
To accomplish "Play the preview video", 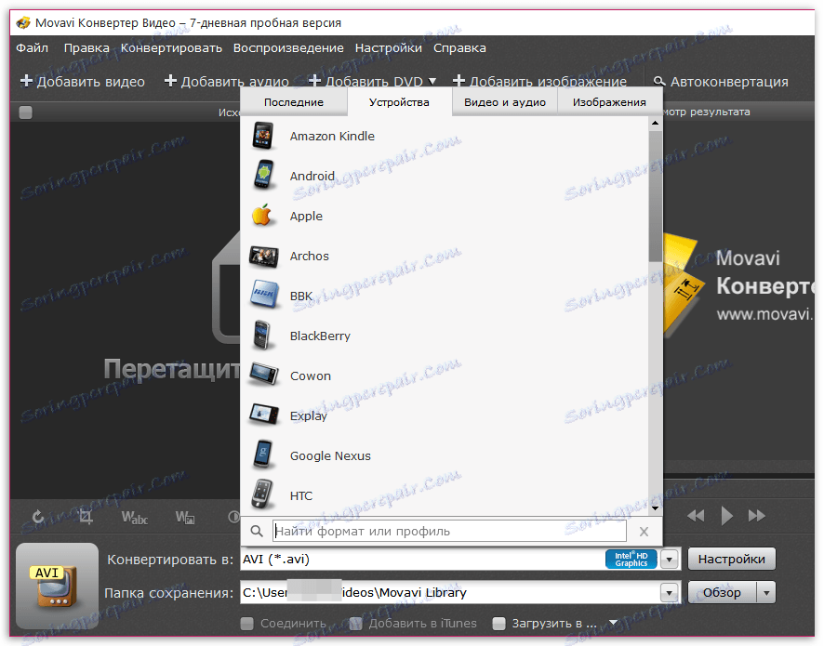I will pyautogui.click(x=726, y=516).
